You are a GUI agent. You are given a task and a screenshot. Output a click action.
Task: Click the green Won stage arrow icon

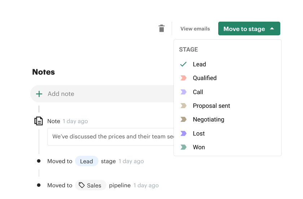pyautogui.click(x=183, y=147)
